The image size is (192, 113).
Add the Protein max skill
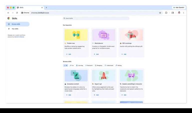(x=69, y=54)
